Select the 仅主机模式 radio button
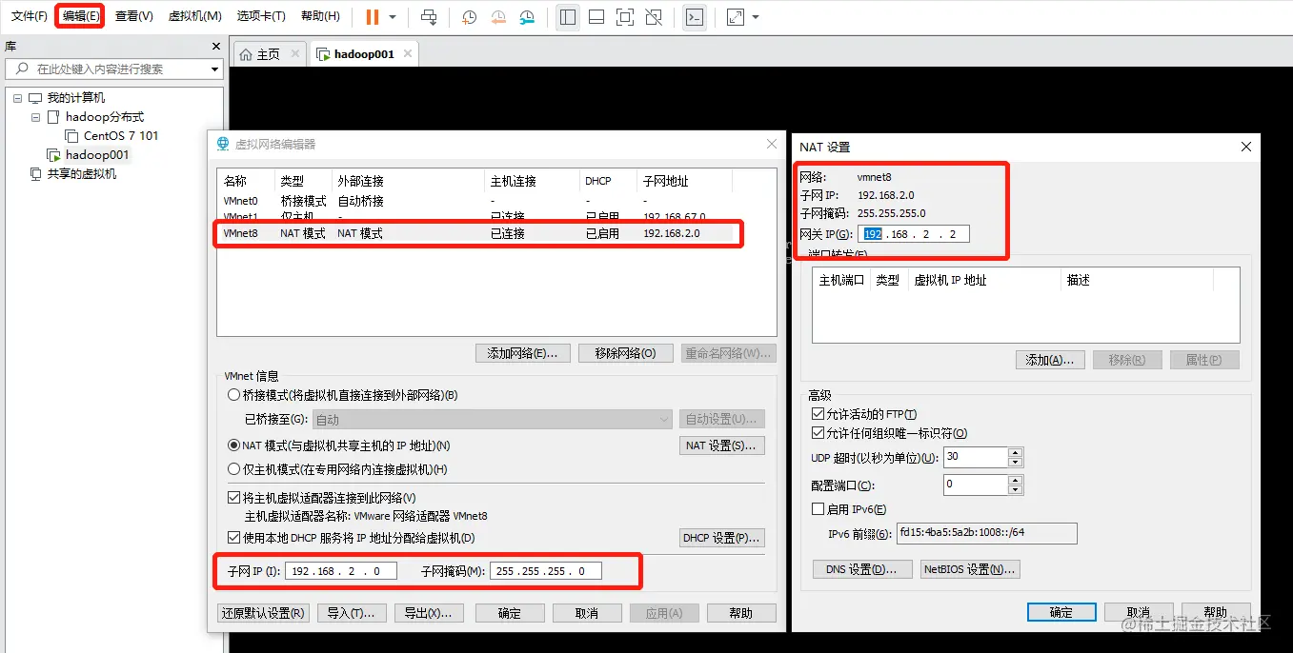This screenshot has width=1293, height=653. tap(234, 469)
